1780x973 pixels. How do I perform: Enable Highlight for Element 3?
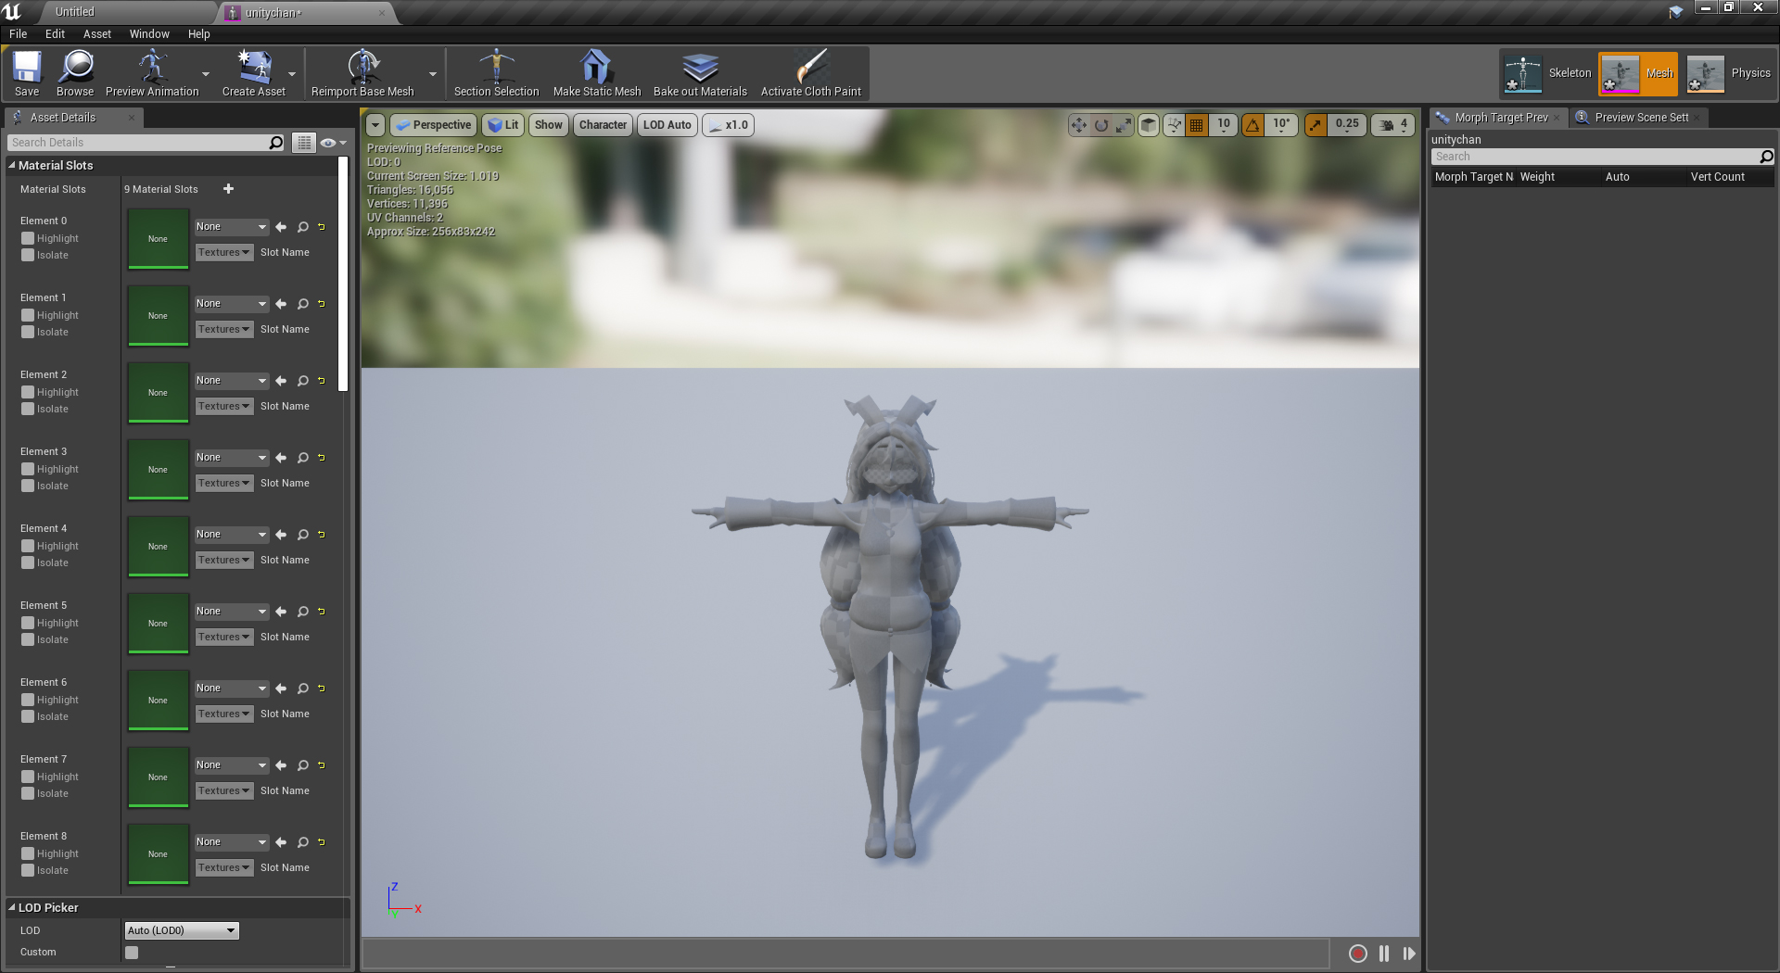tap(28, 469)
